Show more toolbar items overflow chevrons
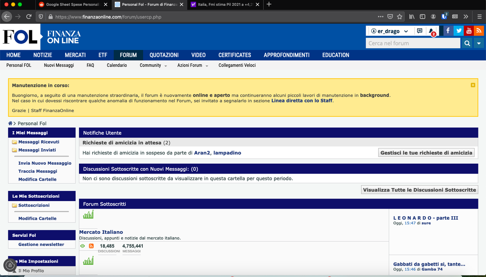Screen dimensions: 486x277 click(465, 17)
